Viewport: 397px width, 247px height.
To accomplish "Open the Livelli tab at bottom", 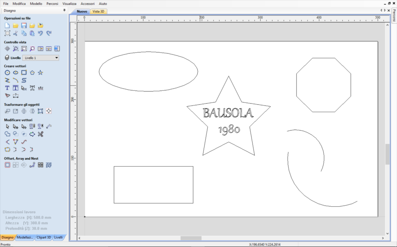I will coord(58,237).
